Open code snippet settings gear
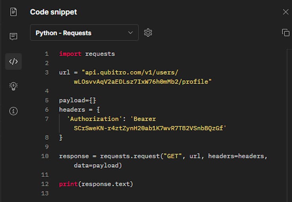Image resolution: width=292 pixels, height=202 pixels. (x=148, y=33)
